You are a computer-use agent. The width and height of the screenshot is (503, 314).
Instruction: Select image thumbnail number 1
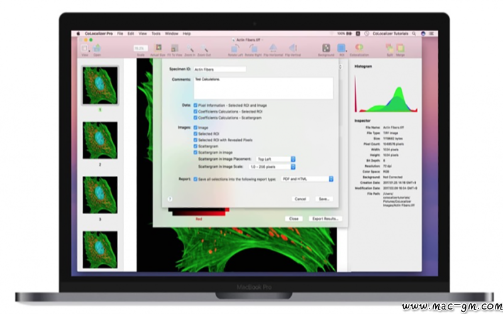click(x=100, y=85)
